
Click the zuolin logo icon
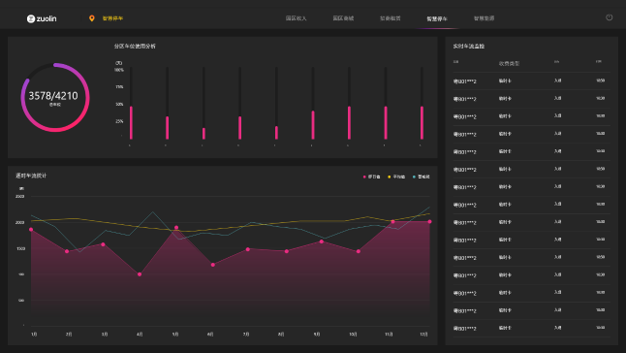tap(31, 18)
